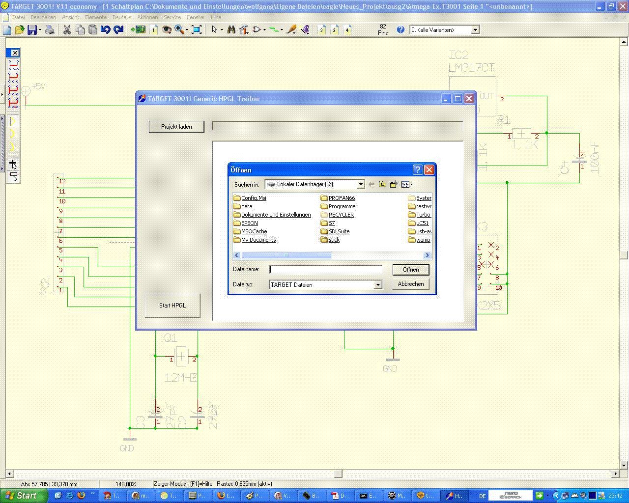
Task: Open the 'alle Varianten' dropdown
Action: click(x=444, y=30)
